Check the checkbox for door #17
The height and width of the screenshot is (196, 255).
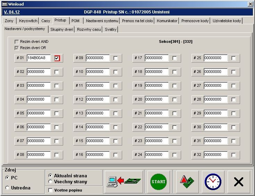tap(175, 58)
